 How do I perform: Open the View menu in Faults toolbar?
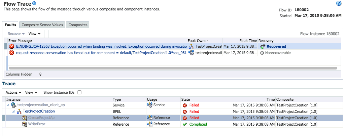(34, 34)
